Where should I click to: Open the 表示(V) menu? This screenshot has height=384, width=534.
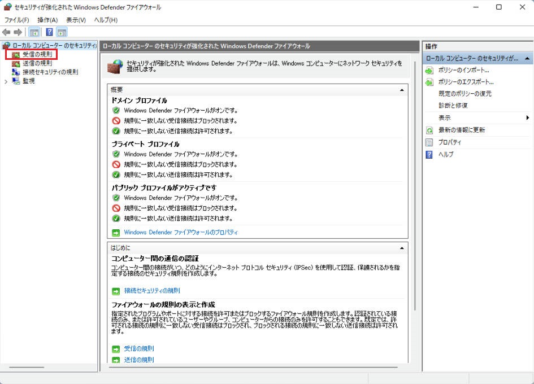click(76, 20)
